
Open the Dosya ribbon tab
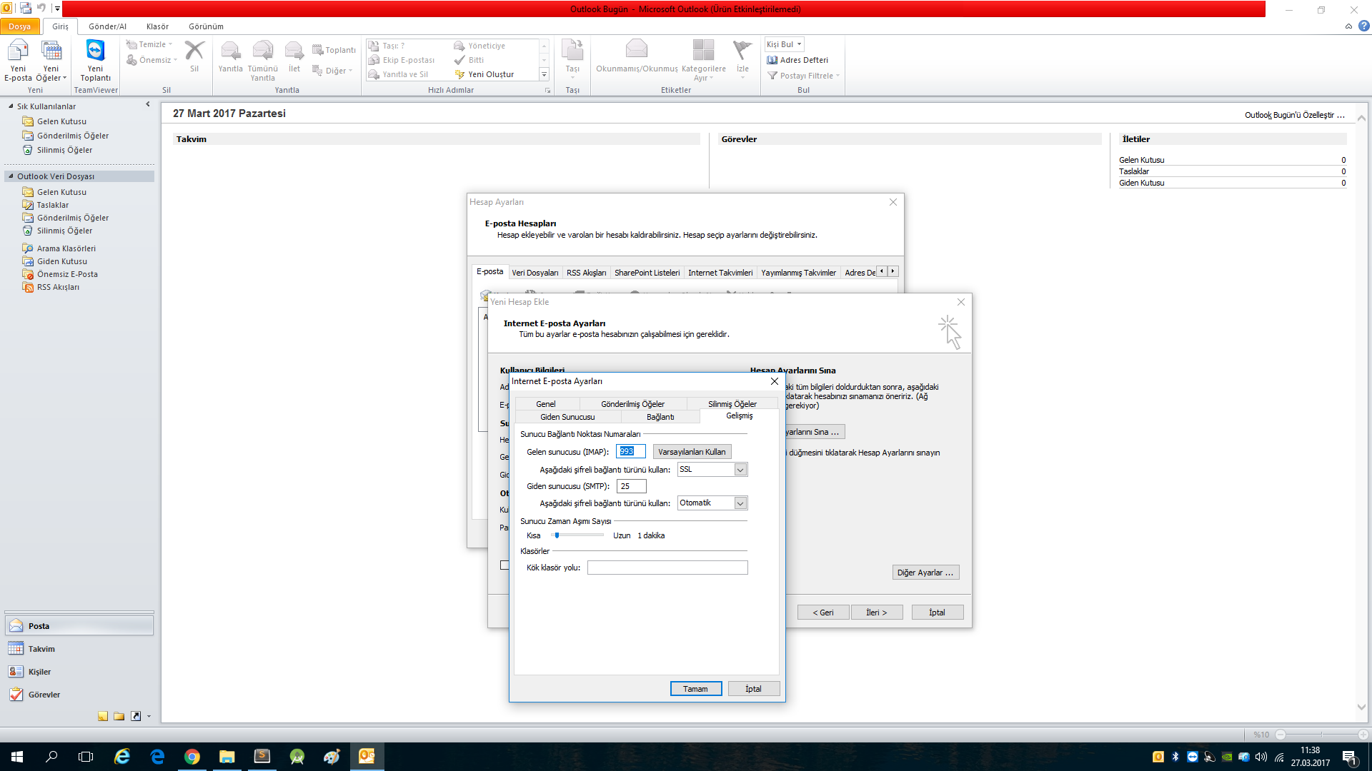point(20,26)
